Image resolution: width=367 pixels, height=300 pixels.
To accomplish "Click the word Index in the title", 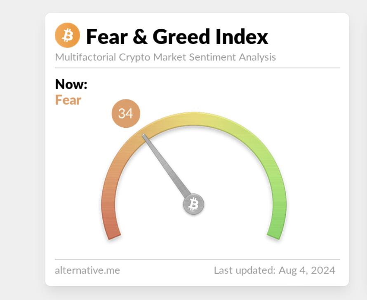I will [x=242, y=37].
